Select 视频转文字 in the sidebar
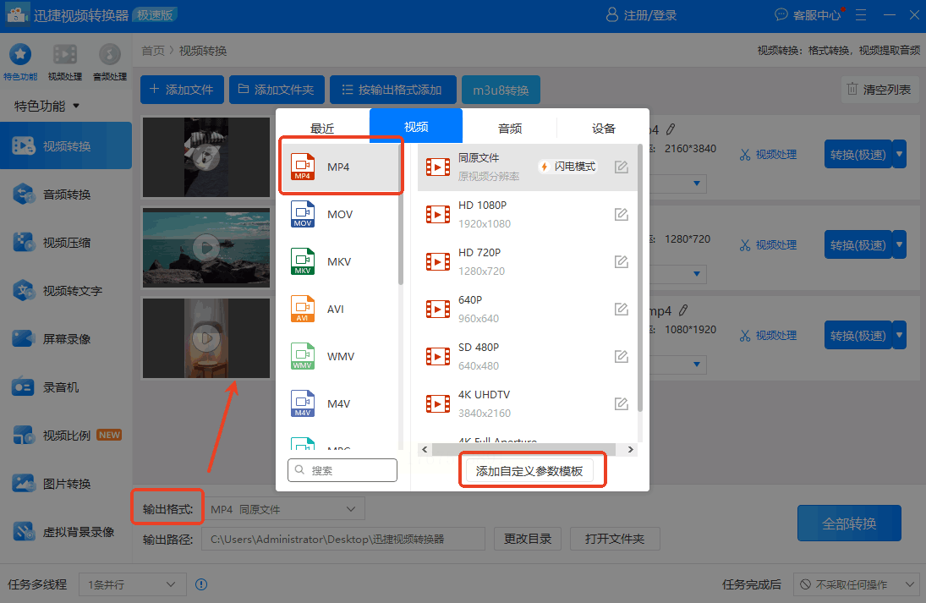 [x=66, y=291]
